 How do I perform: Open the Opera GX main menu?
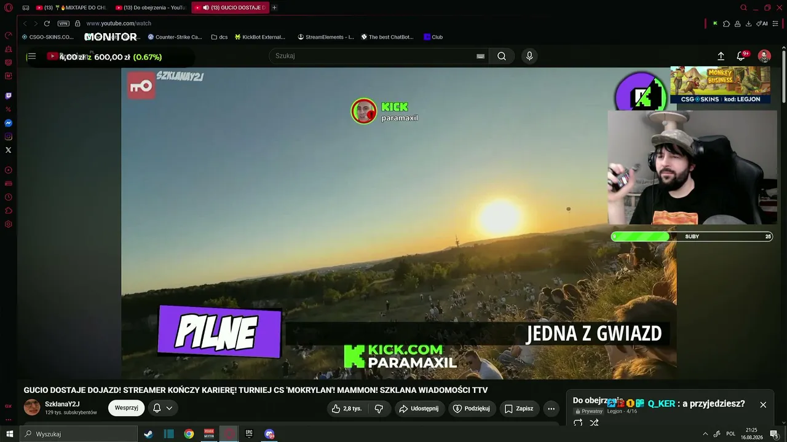9,7
